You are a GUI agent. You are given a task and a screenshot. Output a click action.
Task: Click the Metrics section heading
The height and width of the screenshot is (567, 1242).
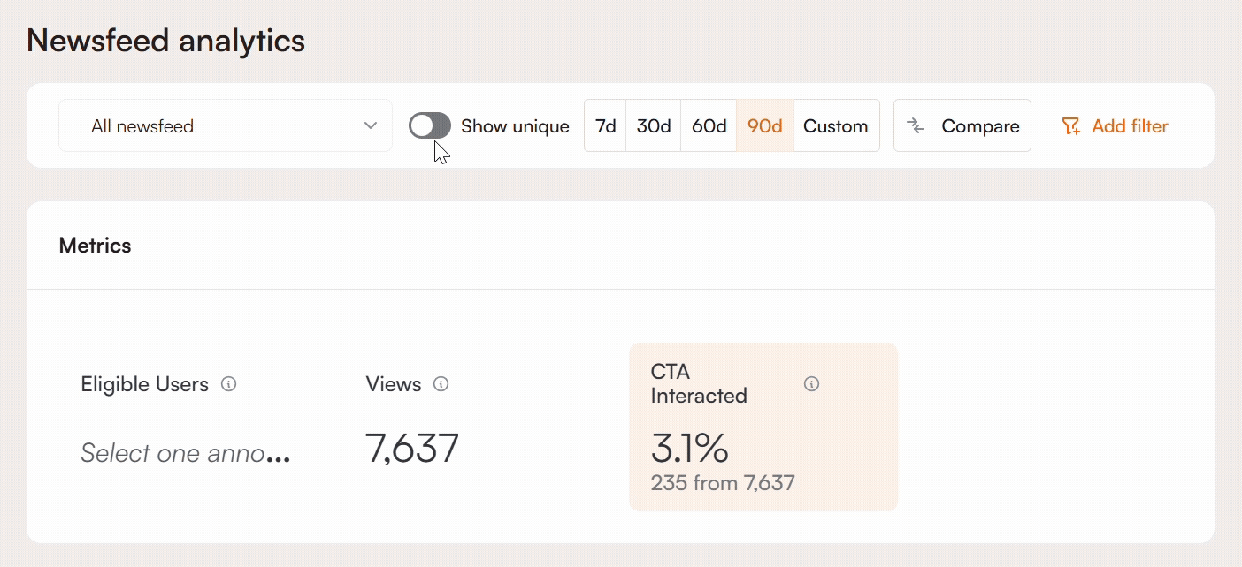[x=96, y=246]
